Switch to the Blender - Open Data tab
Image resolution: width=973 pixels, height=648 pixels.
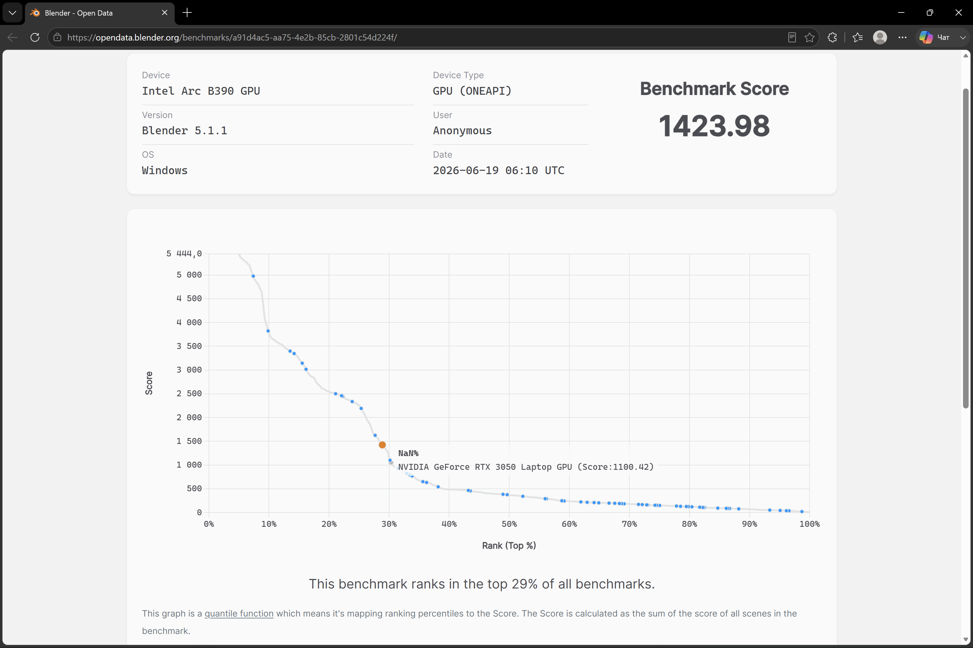pyautogui.click(x=99, y=13)
